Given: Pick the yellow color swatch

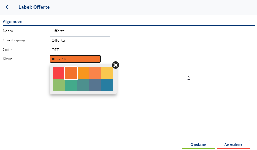Looking at the screenshot, I should click(107, 73).
